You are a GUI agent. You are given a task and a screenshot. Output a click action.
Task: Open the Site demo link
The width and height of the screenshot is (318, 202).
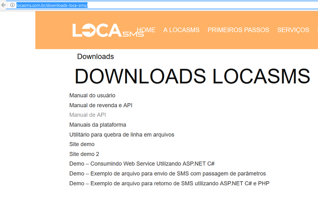pyautogui.click(x=82, y=144)
